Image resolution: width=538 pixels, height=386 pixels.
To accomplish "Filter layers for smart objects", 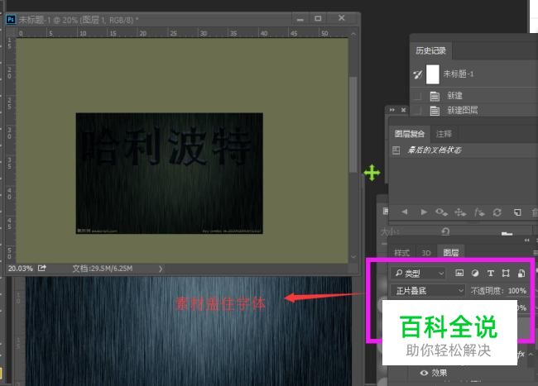I will (x=521, y=273).
